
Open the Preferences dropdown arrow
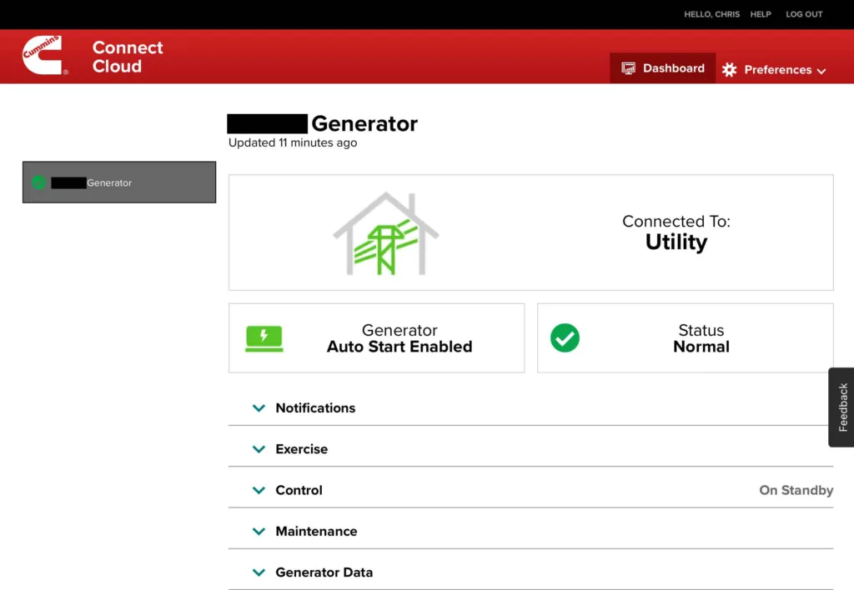[821, 71]
